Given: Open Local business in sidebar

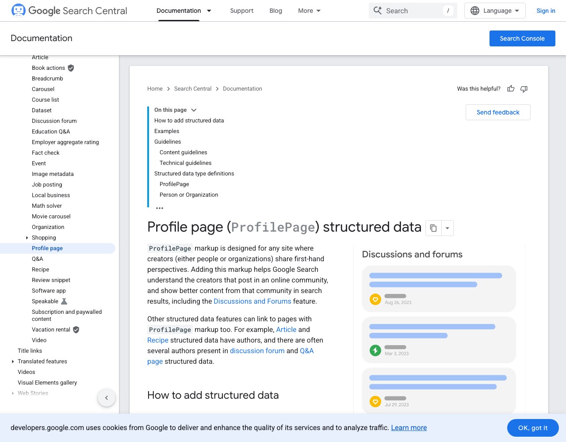Looking at the screenshot, I should [x=51, y=195].
